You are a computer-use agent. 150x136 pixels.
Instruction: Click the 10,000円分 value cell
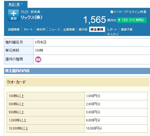click(116, 128)
